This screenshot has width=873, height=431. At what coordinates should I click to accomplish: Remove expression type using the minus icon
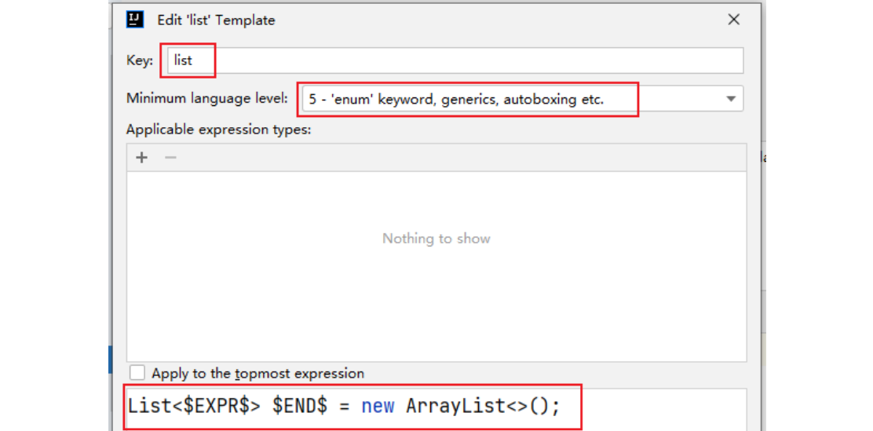click(170, 158)
